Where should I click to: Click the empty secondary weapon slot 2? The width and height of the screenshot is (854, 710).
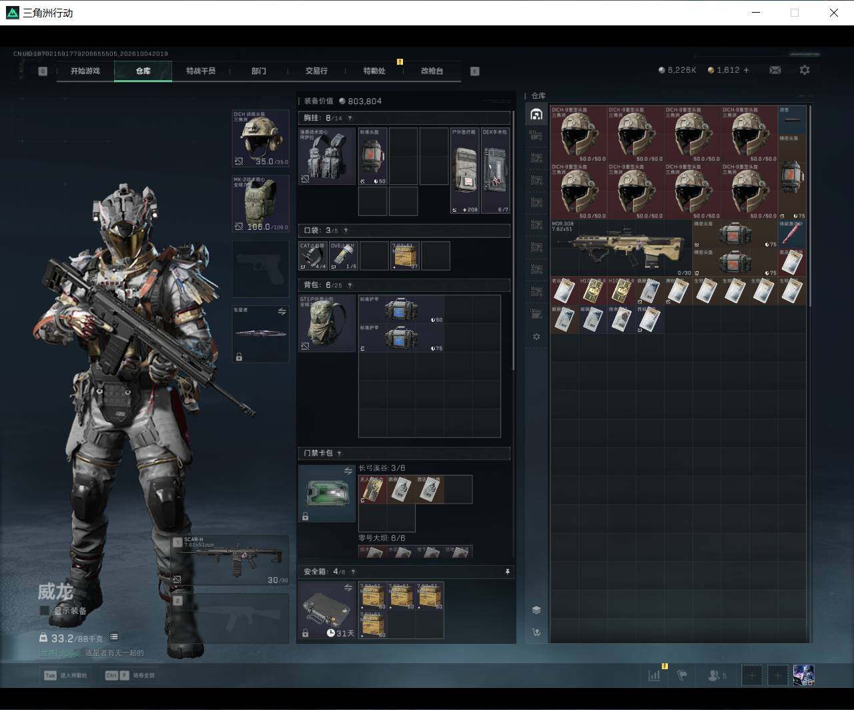pyautogui.click(x=231, y=618)
